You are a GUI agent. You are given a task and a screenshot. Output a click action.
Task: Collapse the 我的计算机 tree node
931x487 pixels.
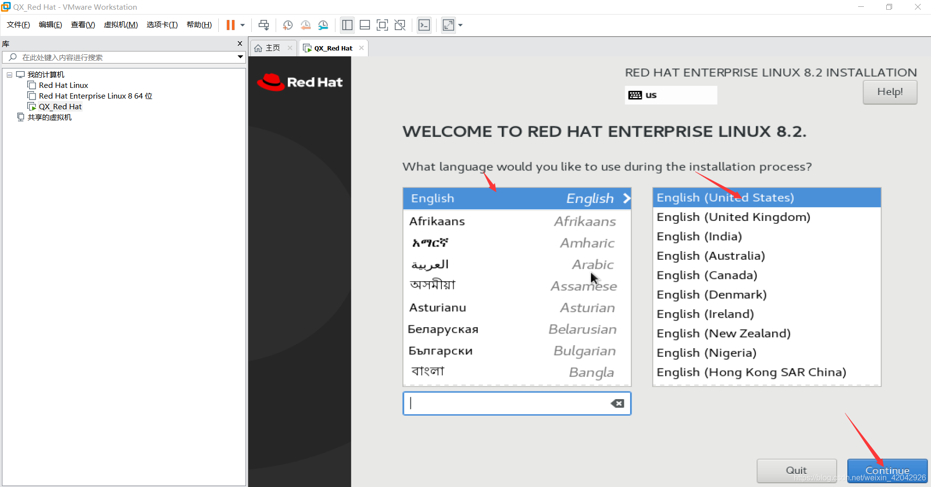tap(9, 75)
